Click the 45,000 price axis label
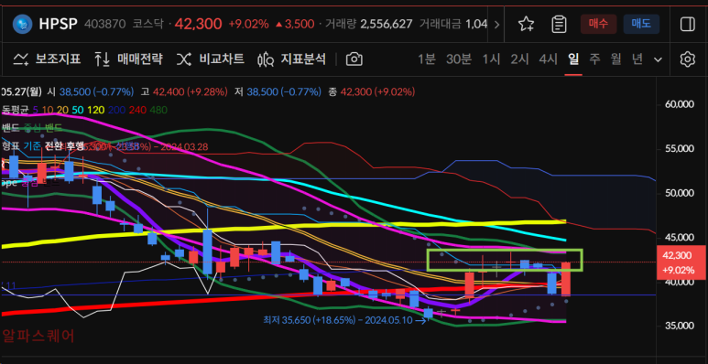 click(x=679, y=238)
